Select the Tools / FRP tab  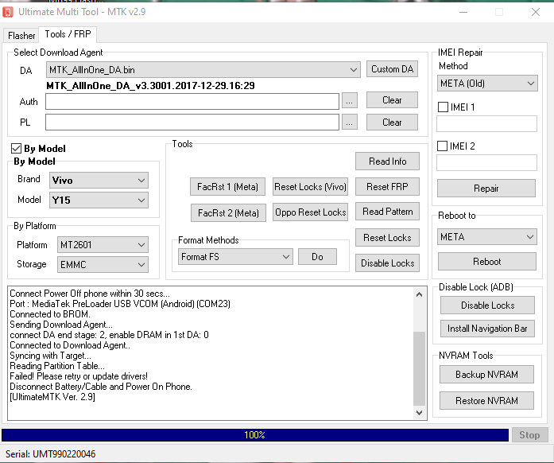click(x=68, y=34)
